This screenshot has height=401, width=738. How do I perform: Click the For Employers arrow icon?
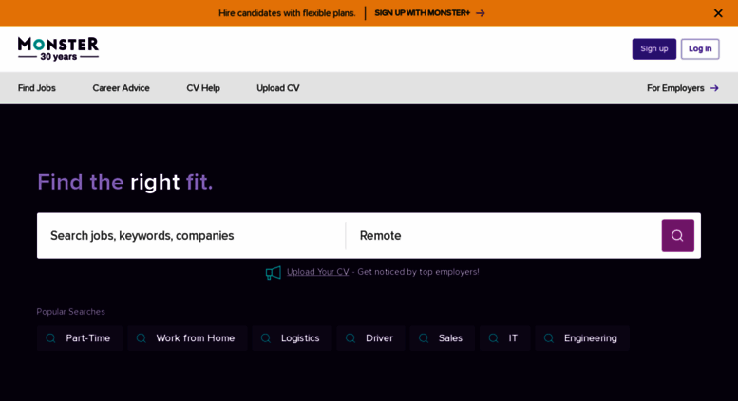[714, 88]
